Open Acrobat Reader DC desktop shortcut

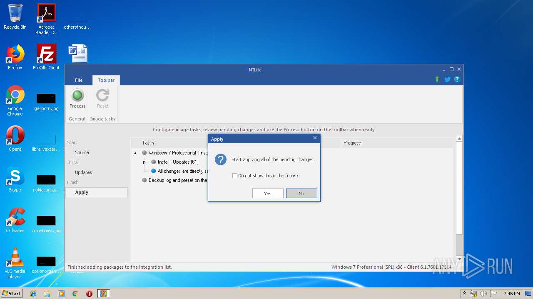tap(46, 19)
